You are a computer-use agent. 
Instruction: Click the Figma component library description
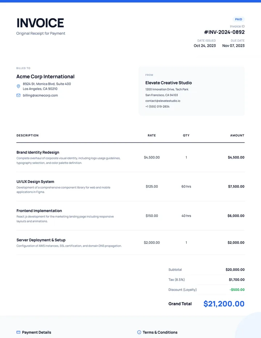[63, 190]
